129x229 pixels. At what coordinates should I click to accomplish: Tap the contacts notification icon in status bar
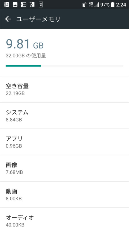click(x=6, y=5)
